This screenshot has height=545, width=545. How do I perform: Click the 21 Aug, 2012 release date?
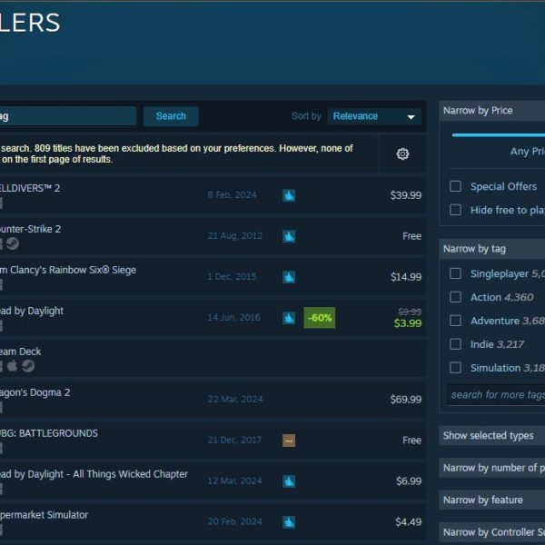click(235, 236)
